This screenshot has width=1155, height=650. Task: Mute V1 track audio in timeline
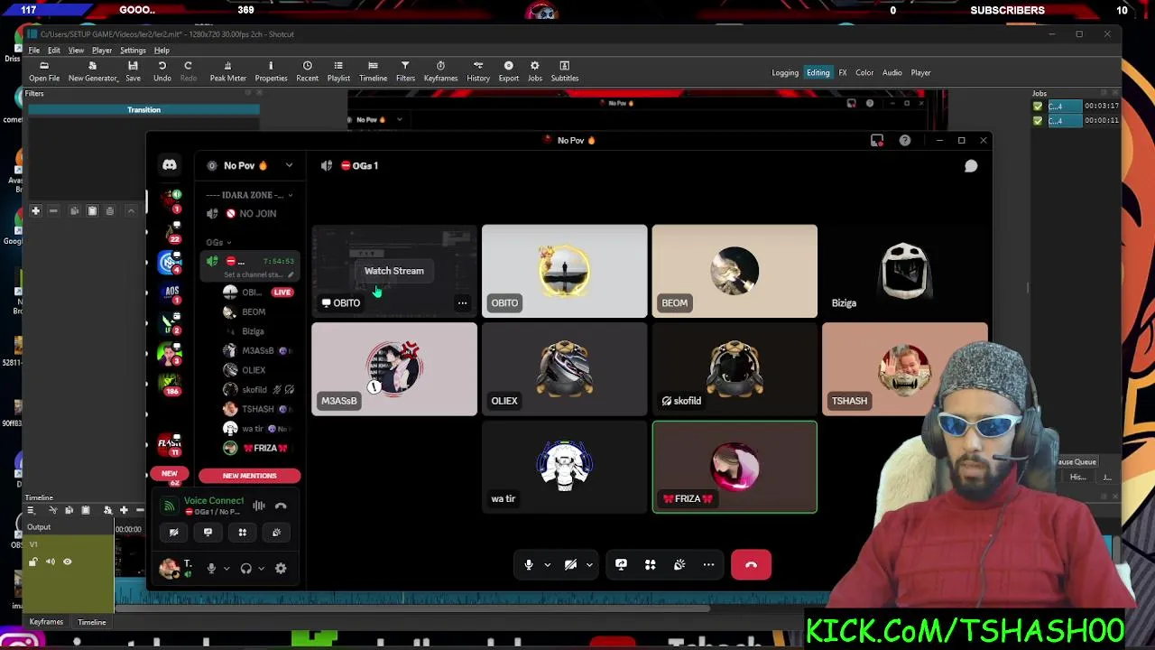pyautogui.click(x=51, y=562)
